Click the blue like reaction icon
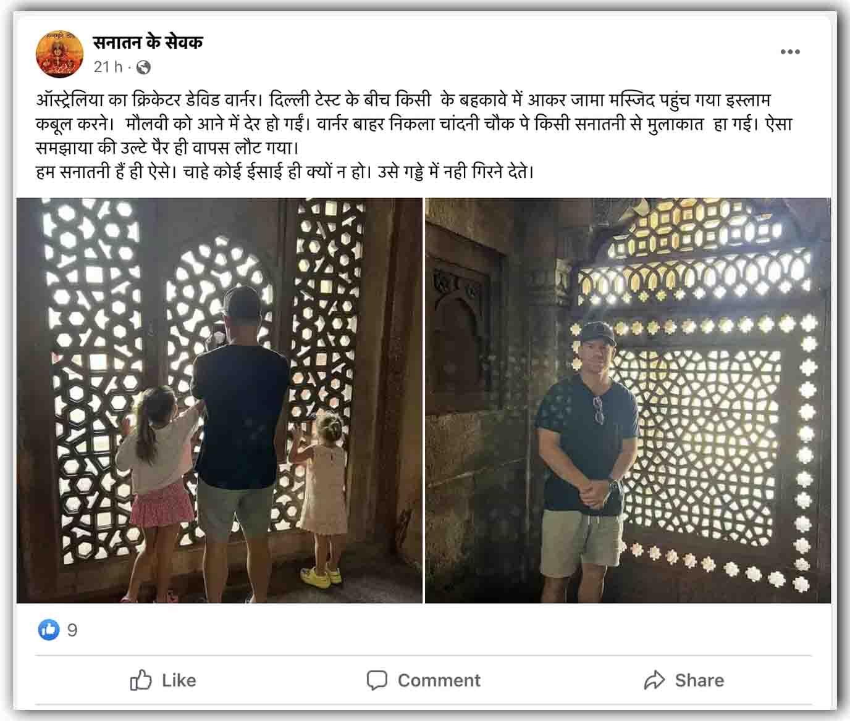This screenshot has width=850, height=721. 49,630
